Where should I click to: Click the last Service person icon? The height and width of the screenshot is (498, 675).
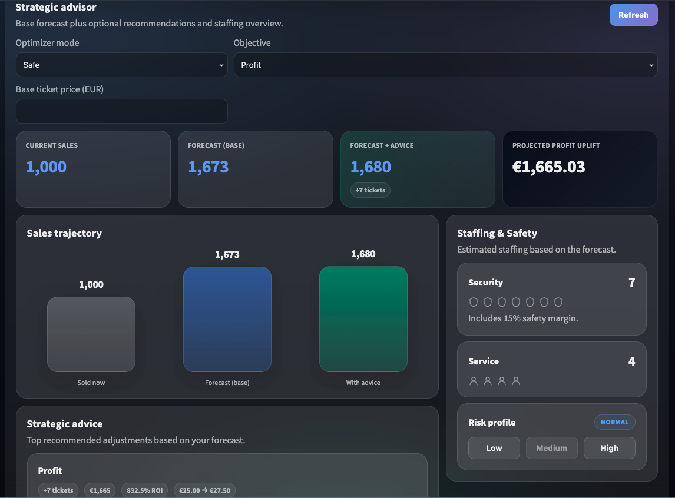(516, 381)
